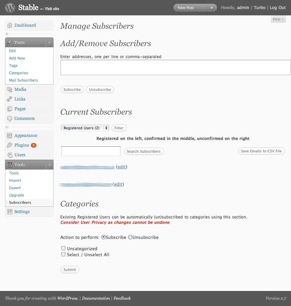The height and width of the screenshot is (306, 291).
Task: Click the Comments bubble icon
Action: (10, 119)
